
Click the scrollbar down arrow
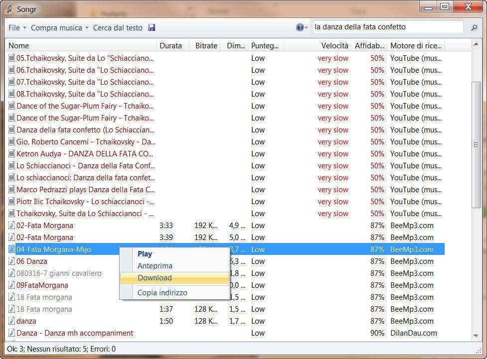click(x=476, y=336)
